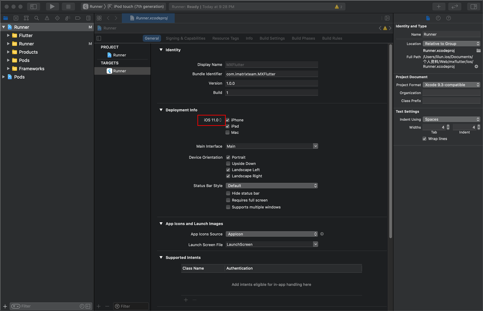The image size is (483, 311).
Task: Uncheck the iPad device checkbox
Action: tap(227, 126)
